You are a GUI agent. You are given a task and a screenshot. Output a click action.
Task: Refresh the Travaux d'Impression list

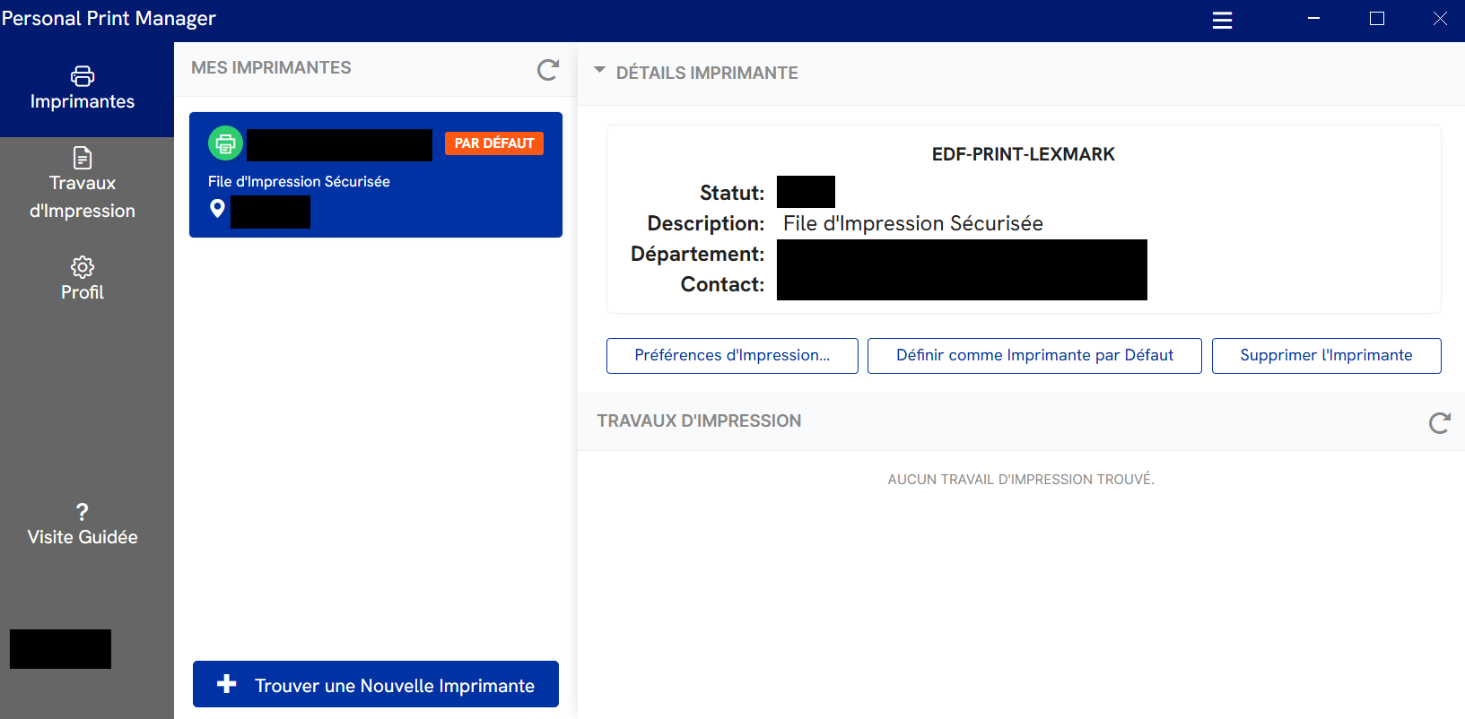[x=1439, y=423]
